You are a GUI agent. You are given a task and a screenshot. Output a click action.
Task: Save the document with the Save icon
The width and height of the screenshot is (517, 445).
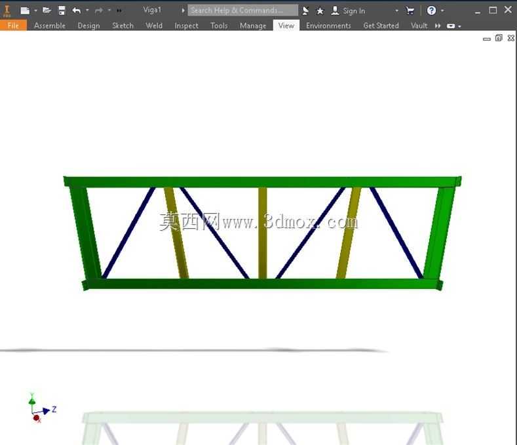[62, 10]
